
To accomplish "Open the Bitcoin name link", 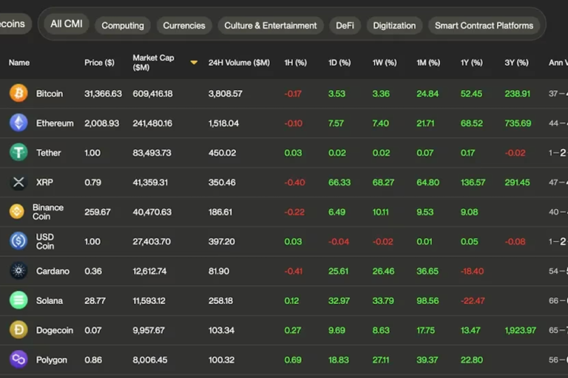I will 50,94.
